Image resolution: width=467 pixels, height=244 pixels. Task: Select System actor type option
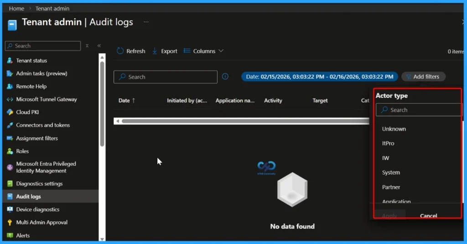[x=391, y=172]
